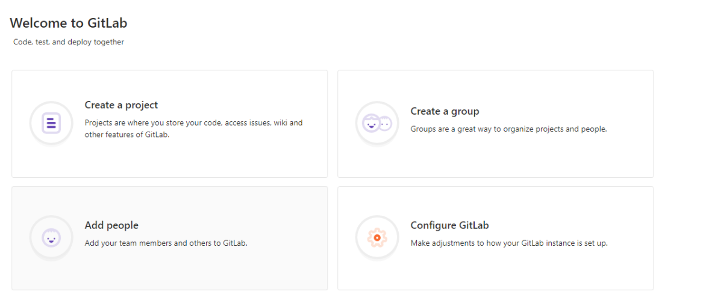
Task: Select the Add people heading
Action: (111, 225)
